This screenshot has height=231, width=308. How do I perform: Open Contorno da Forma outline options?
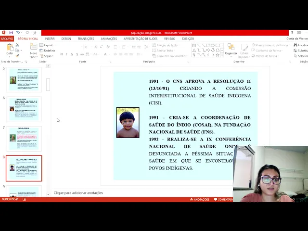(267, 51)
